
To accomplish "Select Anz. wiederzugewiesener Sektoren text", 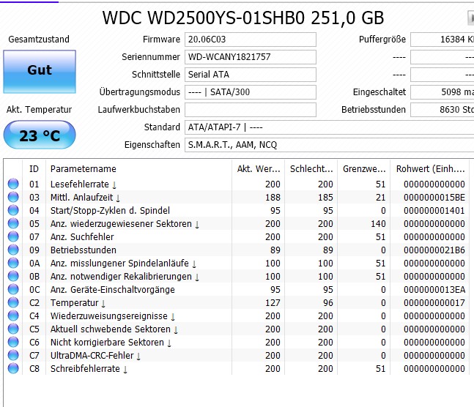I will [x=121, y=223].
